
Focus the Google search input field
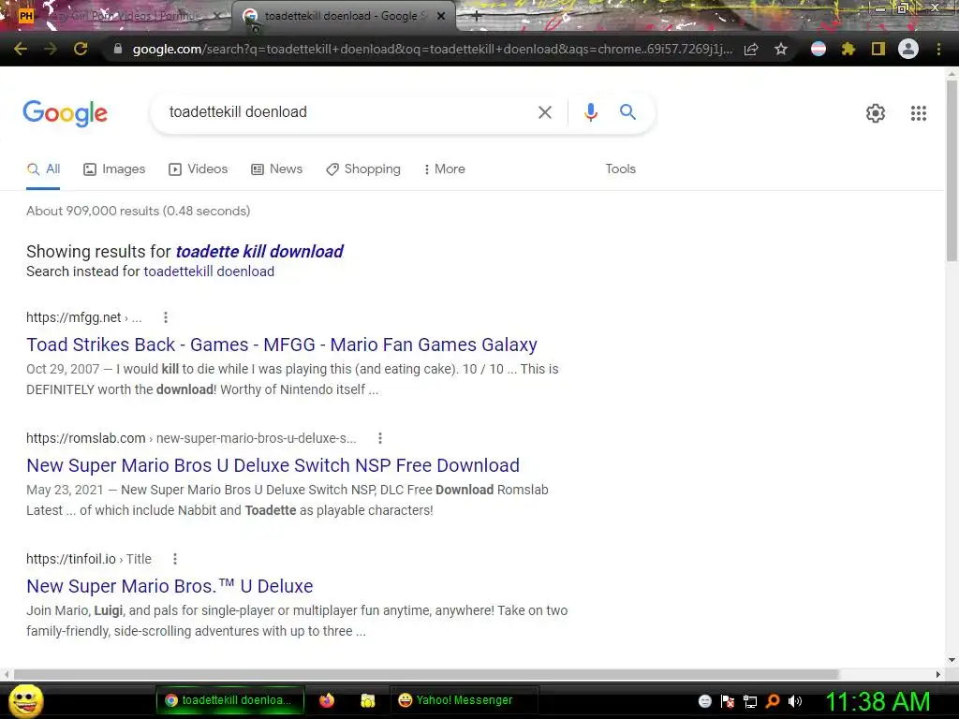tap(346, 112)
